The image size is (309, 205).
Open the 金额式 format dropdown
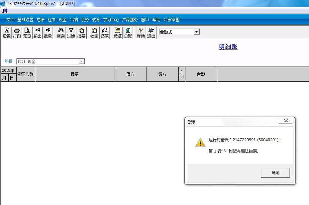click(196, 32)
